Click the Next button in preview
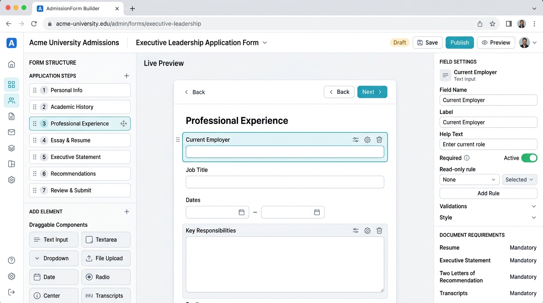The width and height of the screenshot is (543, 303). click(x=372, y=92)
